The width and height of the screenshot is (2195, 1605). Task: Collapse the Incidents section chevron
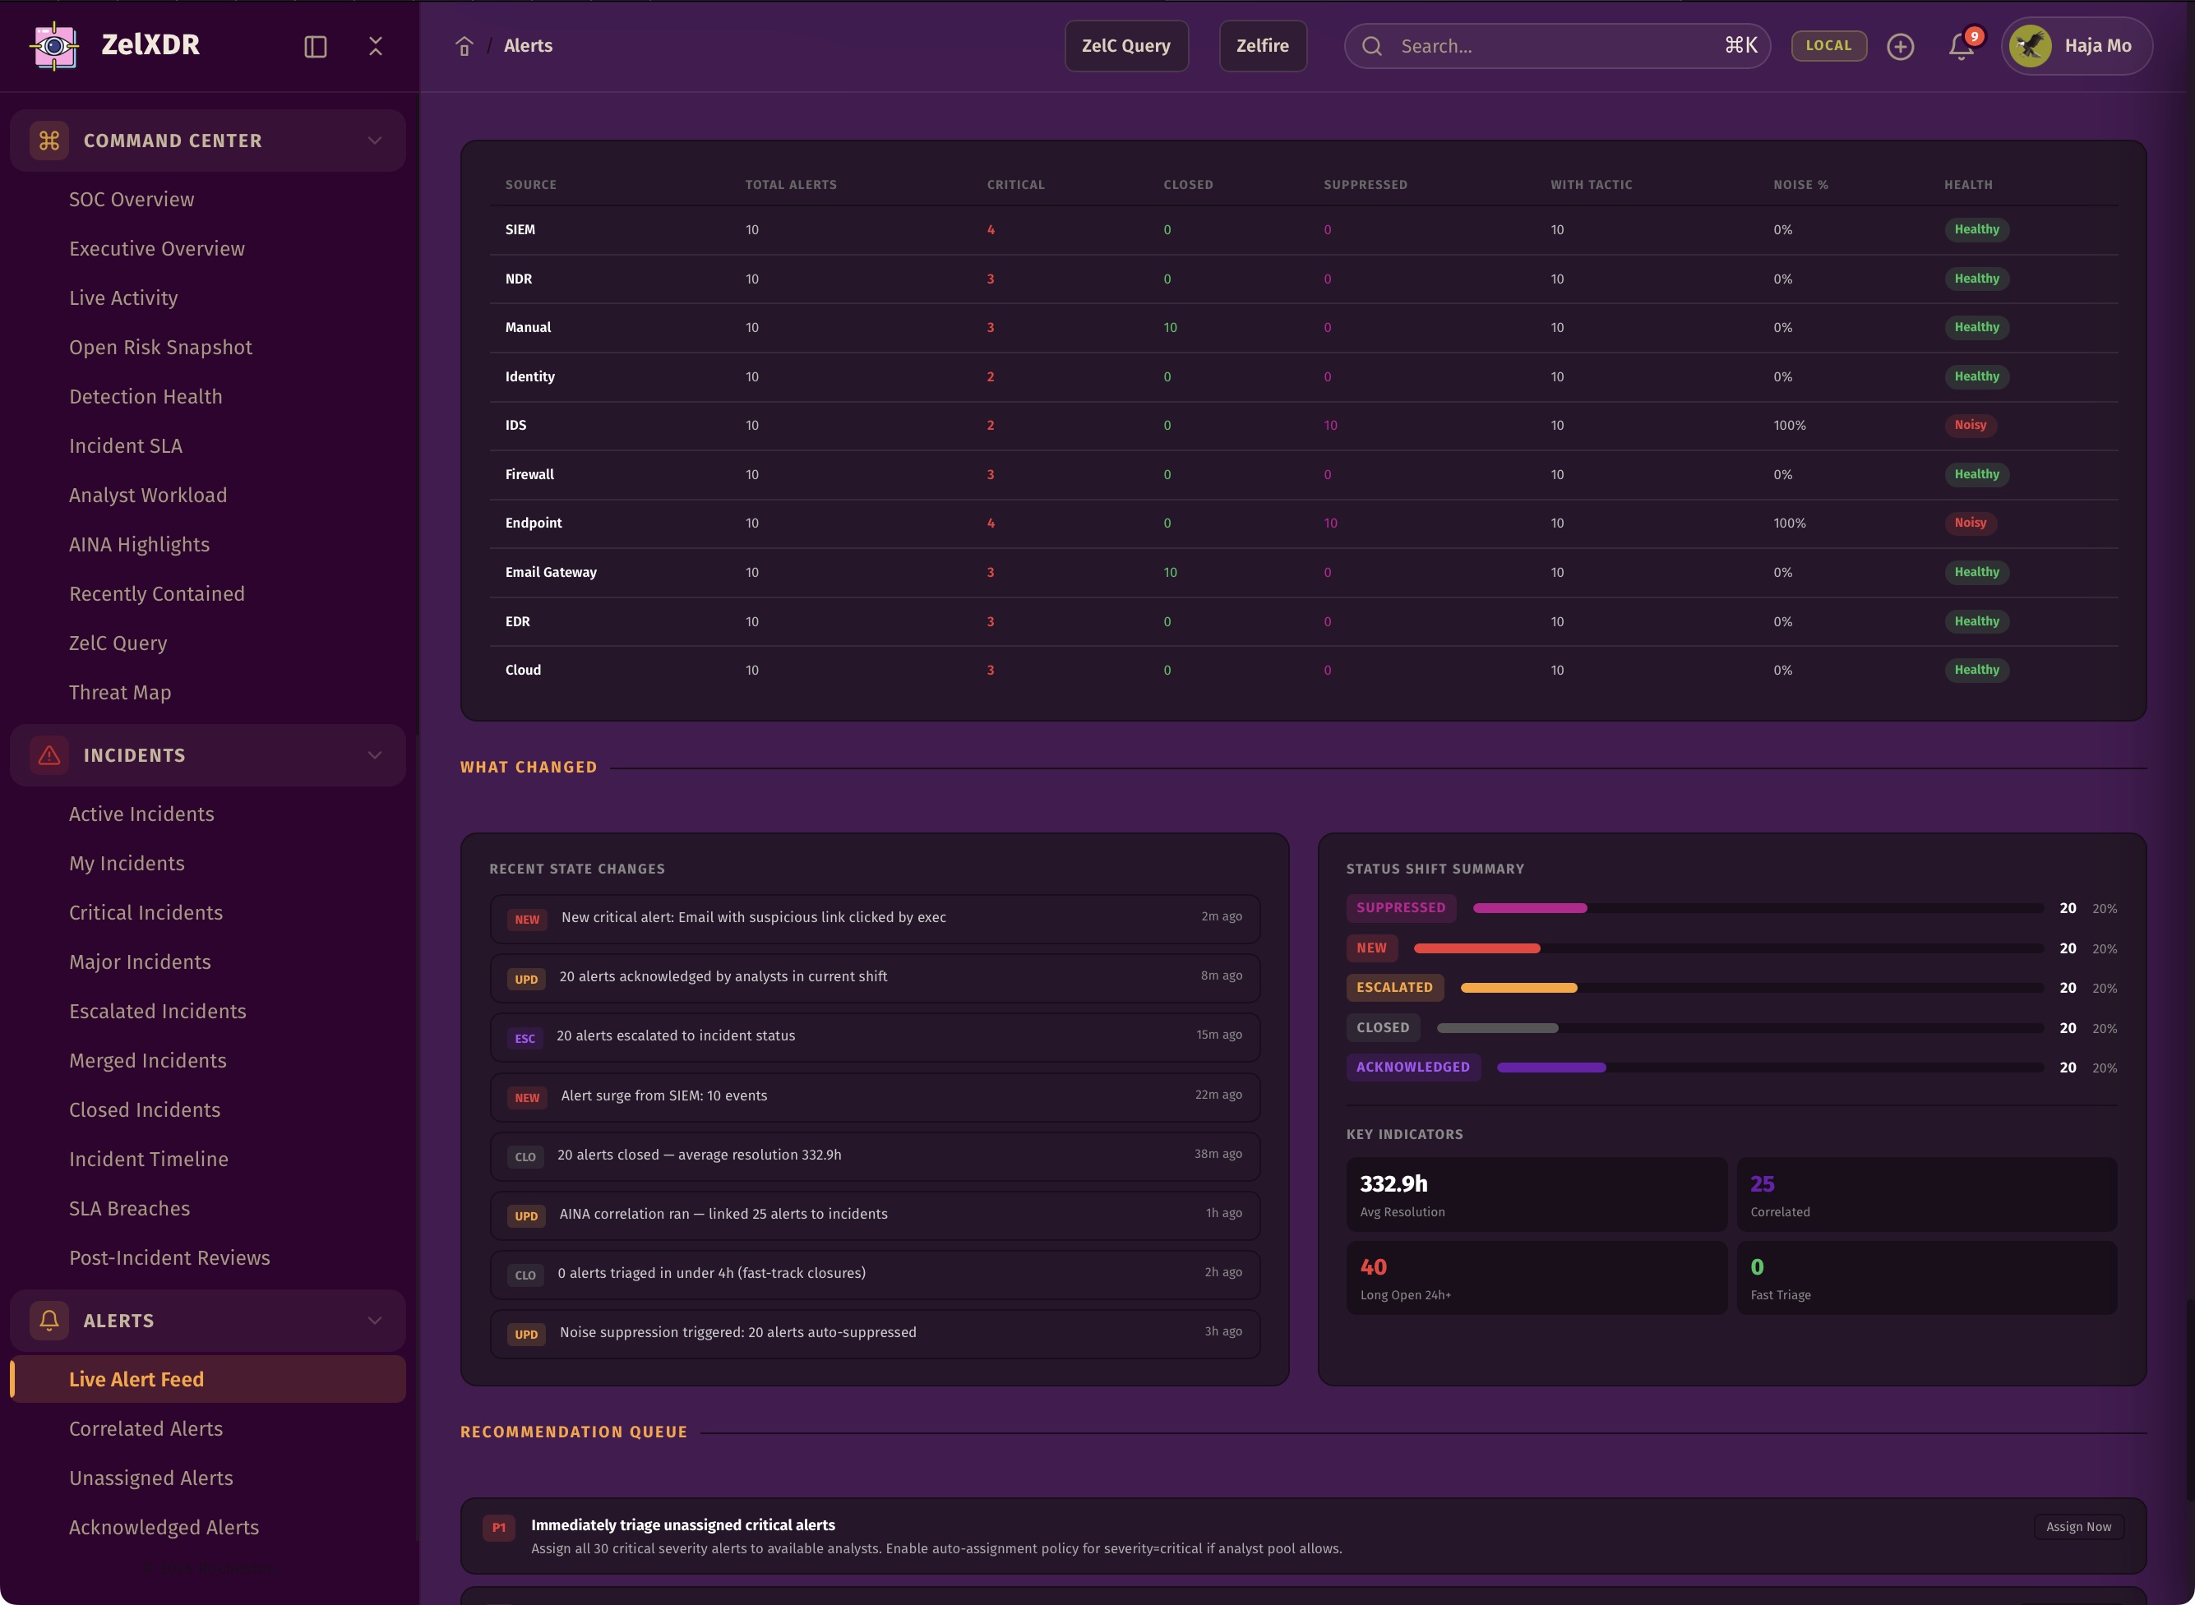(374, 755)
